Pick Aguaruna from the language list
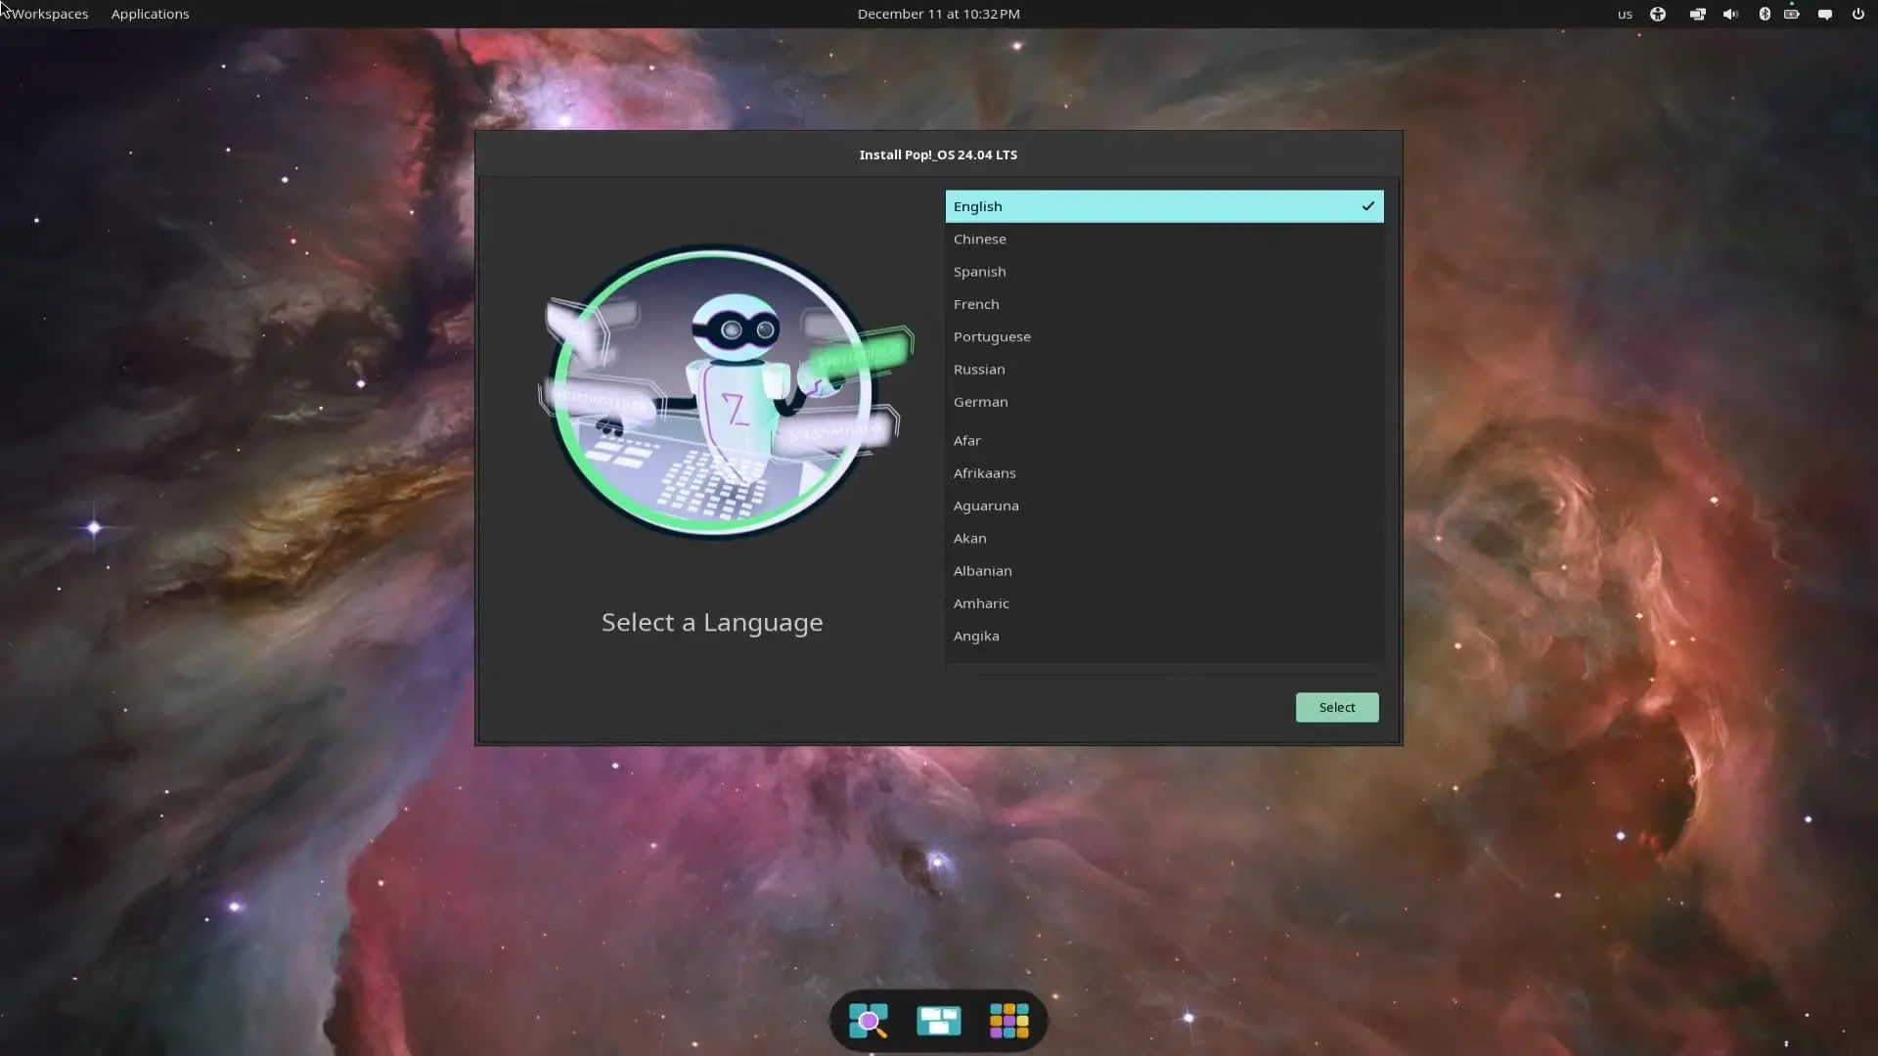This screenshot has width=1878, height=1056. pyautogui.click(x=1164, y=506)
